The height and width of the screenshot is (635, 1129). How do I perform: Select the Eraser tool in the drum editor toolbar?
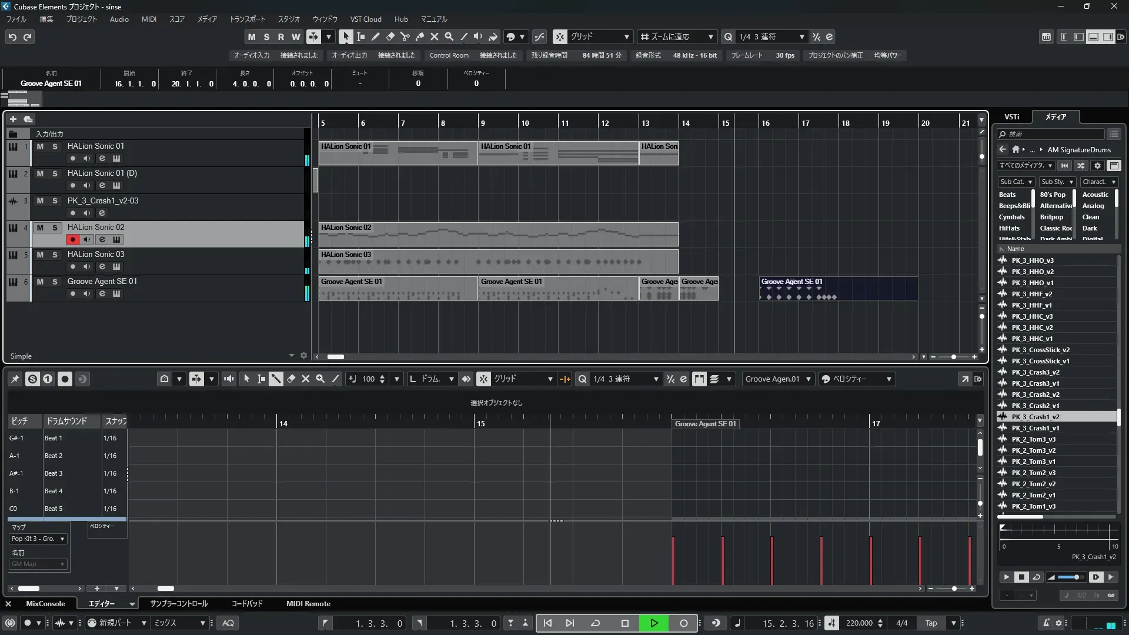[291, 379]
